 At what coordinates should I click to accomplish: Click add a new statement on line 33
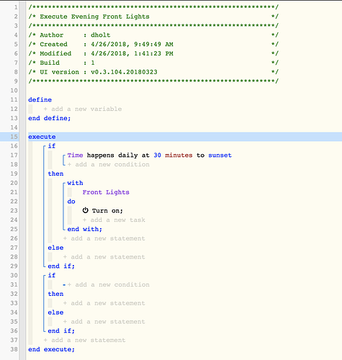[x=104, y=303]
